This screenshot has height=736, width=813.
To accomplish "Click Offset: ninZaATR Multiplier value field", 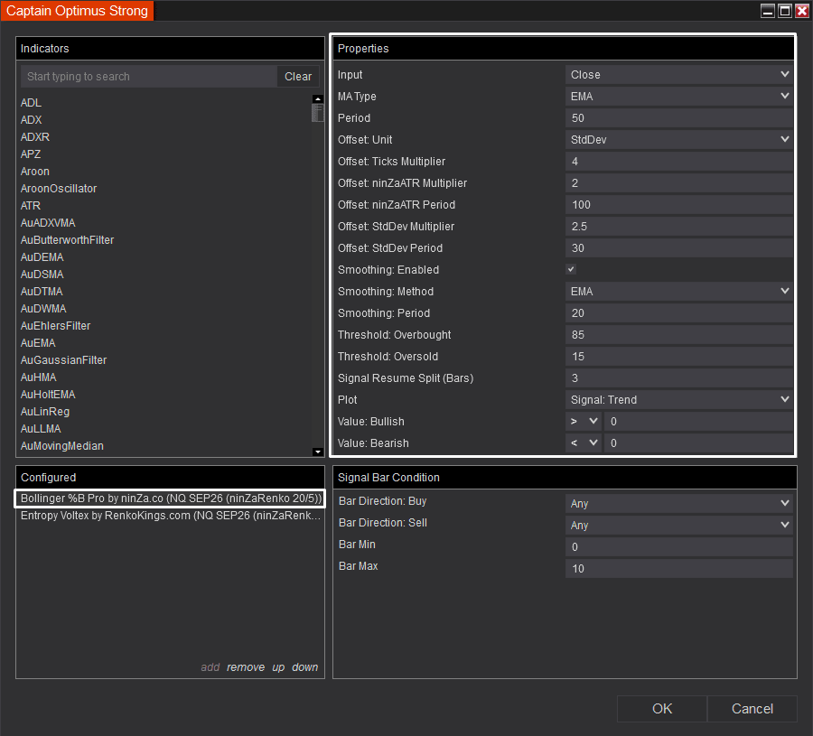I will coord(678,183).
